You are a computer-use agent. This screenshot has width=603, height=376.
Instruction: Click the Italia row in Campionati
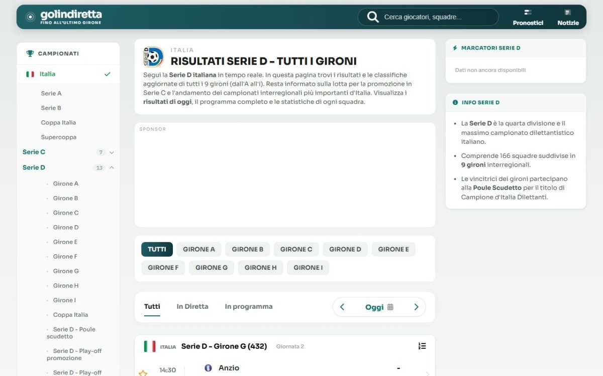[x=68, y=74]
